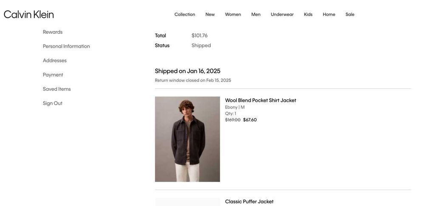
Task: Click the Shipped on Jan 16, 2025 heading
Action: (x=187, y=71)
